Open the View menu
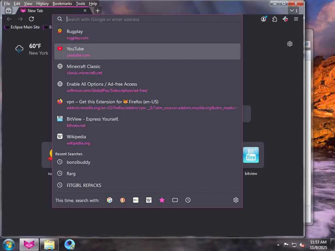335x251 pixels. pyautogui.click(x=28, y=3)
